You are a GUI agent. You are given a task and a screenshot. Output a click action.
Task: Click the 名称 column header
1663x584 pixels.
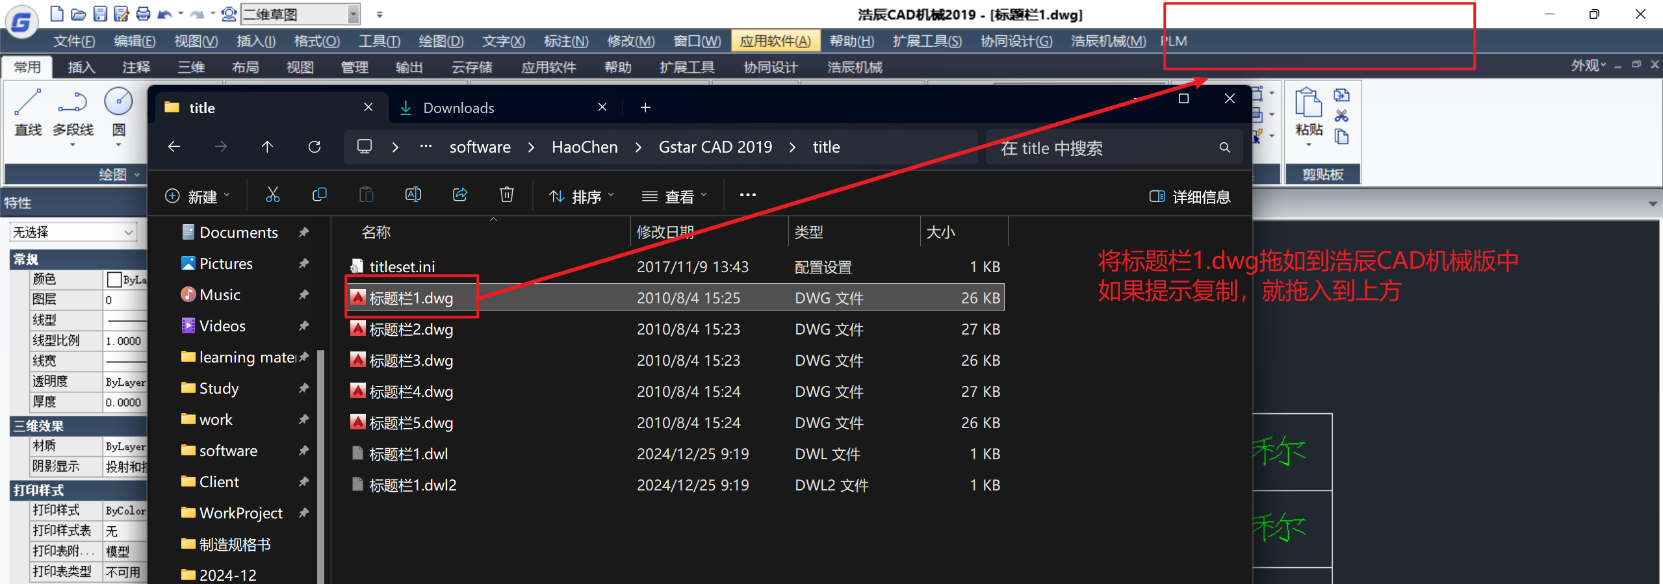click(376, 232)
